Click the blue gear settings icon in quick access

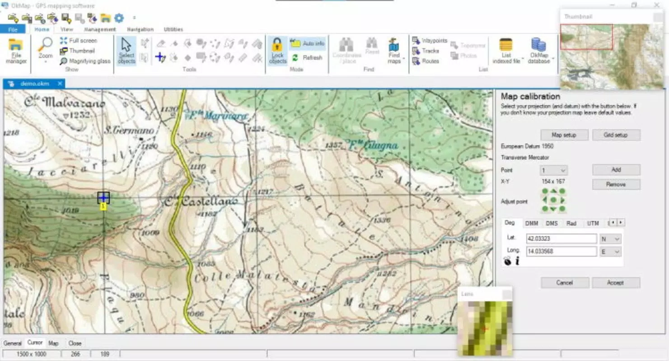[119, 18]
